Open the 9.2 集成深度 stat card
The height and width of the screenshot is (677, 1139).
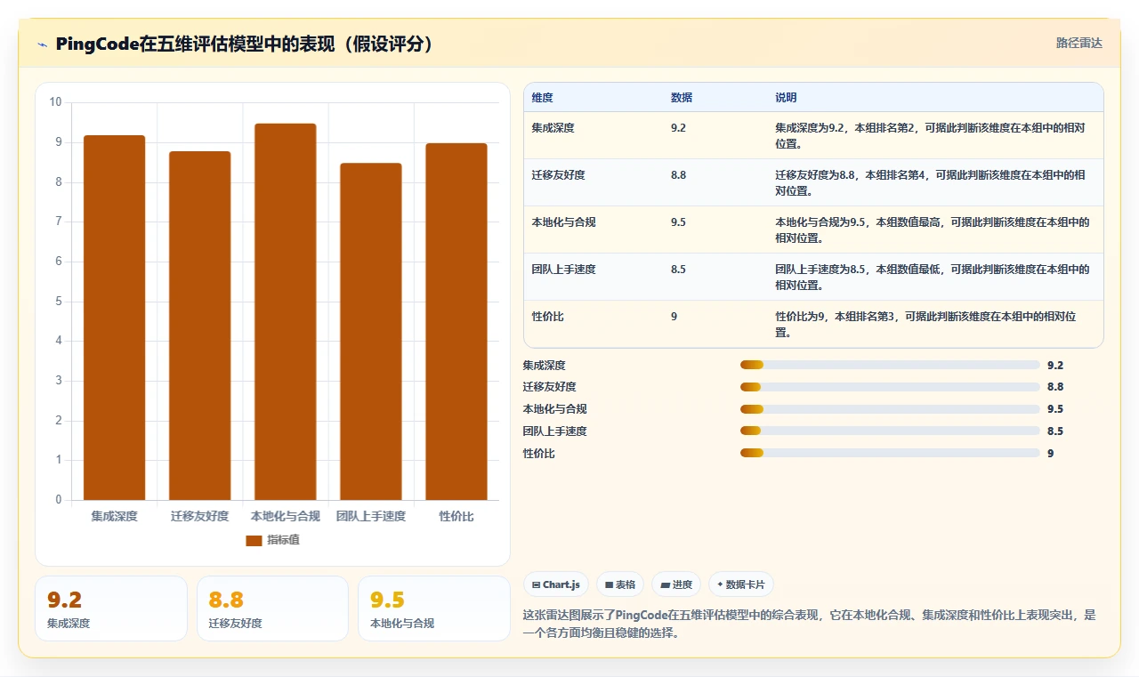click(111, 608)
